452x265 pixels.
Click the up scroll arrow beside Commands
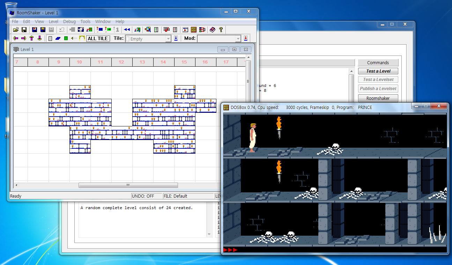coord(351,71)
